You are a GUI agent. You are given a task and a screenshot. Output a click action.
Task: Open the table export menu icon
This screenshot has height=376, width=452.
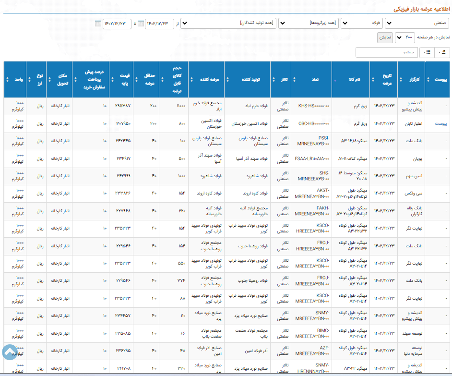[x=442, y=52]
